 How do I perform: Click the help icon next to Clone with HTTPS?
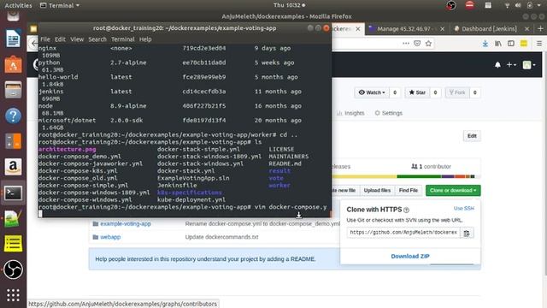point(406,210)
